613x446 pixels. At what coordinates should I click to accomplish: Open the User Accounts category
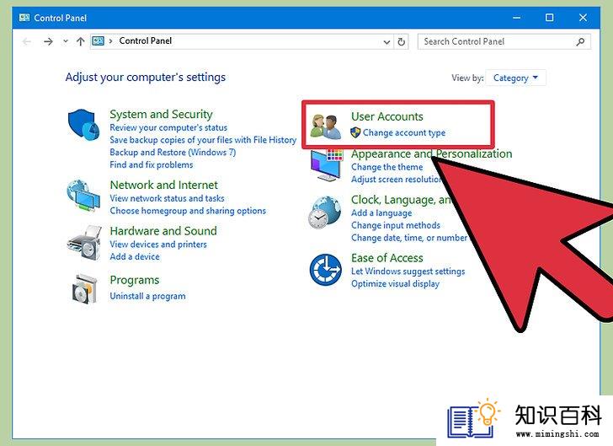pos(387,116)
